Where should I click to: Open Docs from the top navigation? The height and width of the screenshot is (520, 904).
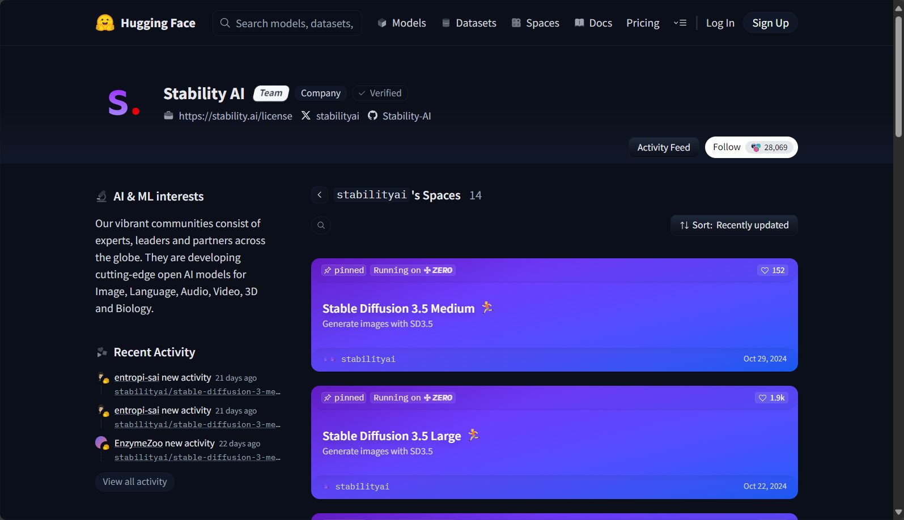click(593, 23)
